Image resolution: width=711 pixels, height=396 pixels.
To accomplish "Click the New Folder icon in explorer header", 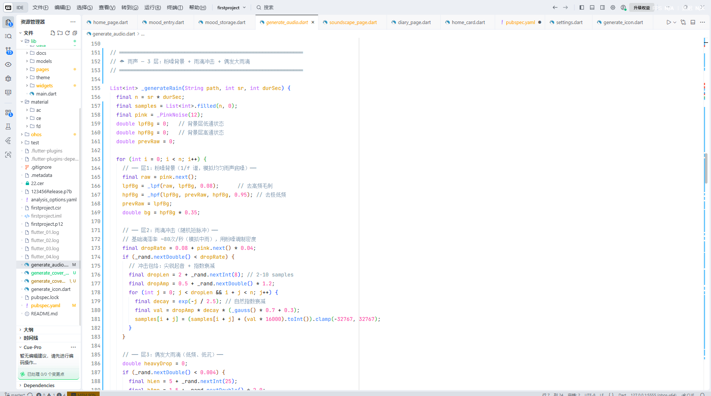I will [x=60, y=33].
